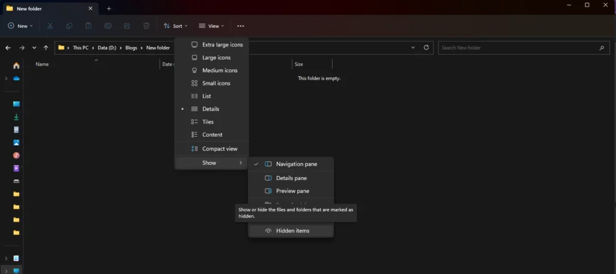Viewport: 616px width, 274px height.
Task: Open the drive icon in sidebar
Action: tap(16, 181)
